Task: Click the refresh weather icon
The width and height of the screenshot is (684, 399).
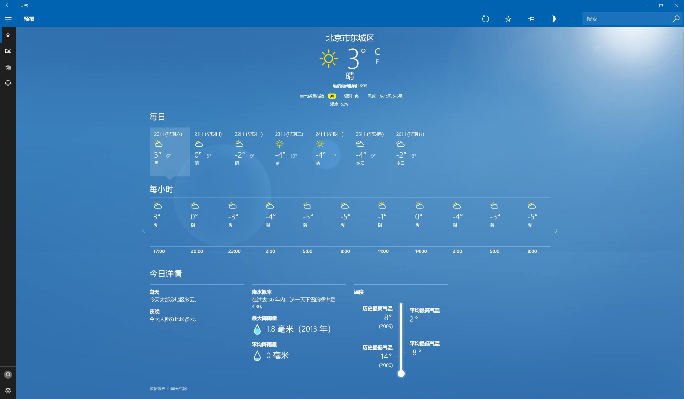Action: click(485, 19)
